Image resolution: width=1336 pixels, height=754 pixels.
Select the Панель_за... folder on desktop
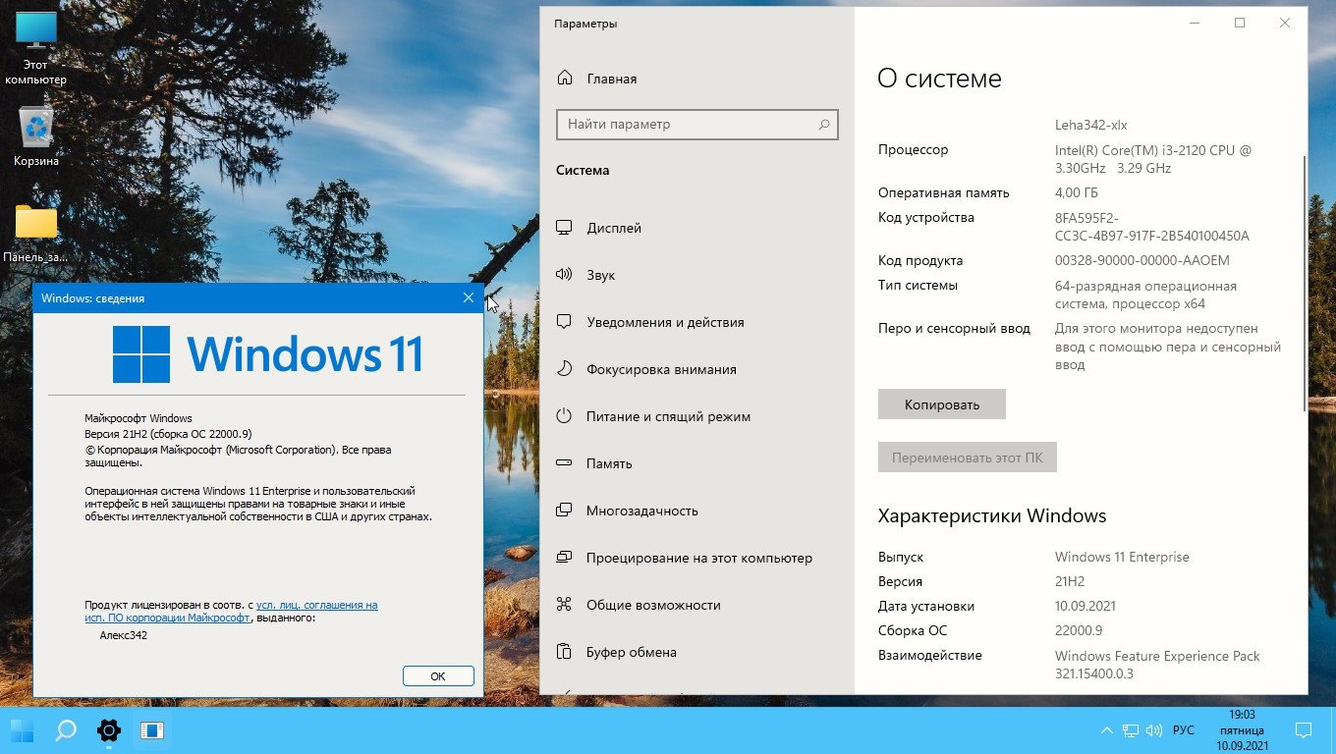36,234
